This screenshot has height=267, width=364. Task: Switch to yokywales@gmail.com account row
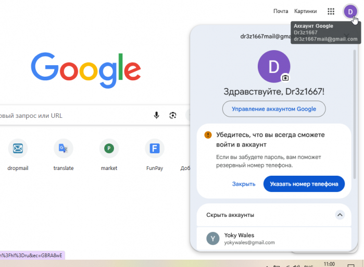274,239
